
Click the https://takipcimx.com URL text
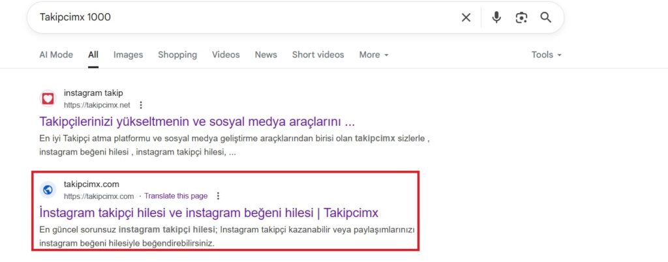99,196
